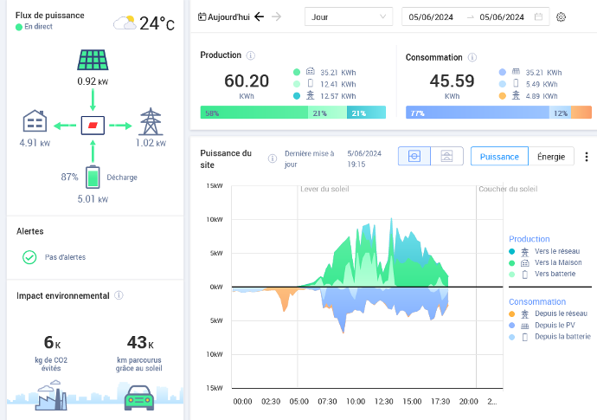Click the light green 21% bar segment
The width and height of the screenshot is (597, 420).
[327, 113]
